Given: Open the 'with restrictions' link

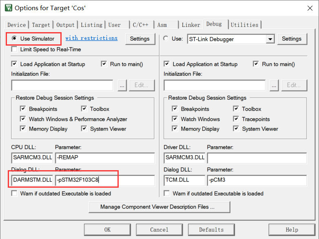Looking at the screenshot, I should click(x=91, y=38).
